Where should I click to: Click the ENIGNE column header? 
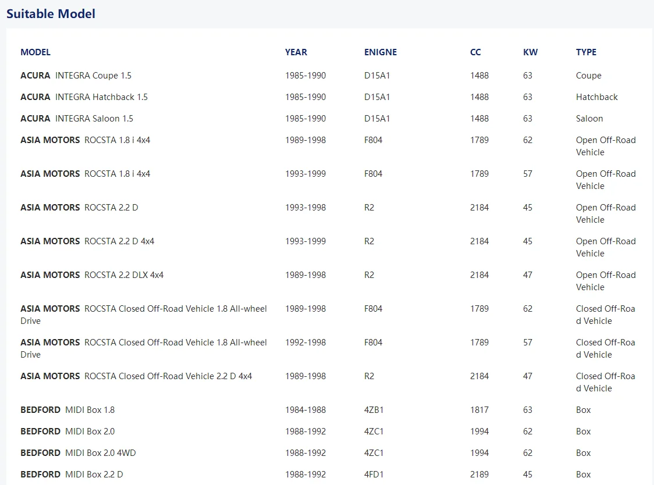(x=381, y=52)
